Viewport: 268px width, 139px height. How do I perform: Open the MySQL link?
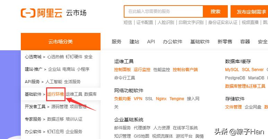click(232, 70)
